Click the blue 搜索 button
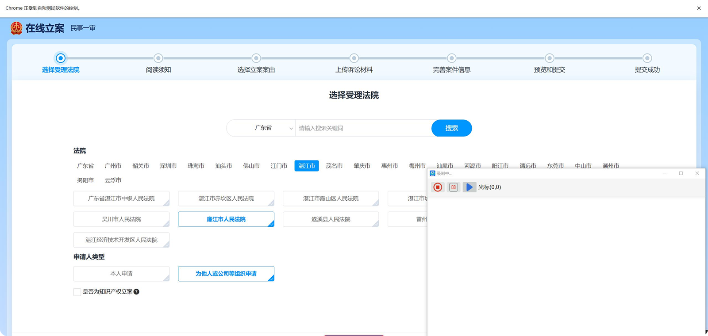This screenshot has height=336, width=708. pos(451,128)
